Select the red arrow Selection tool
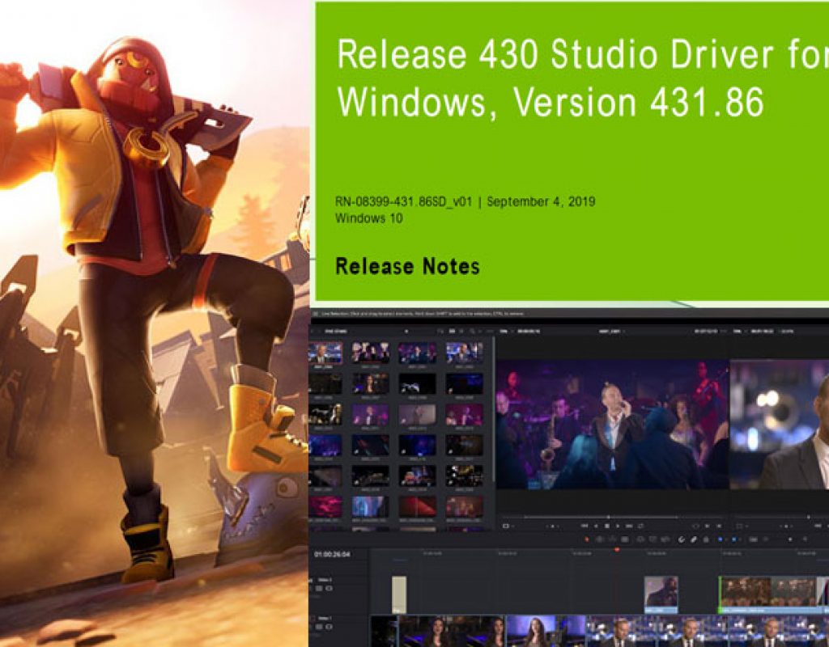 [x=587, y=539]
